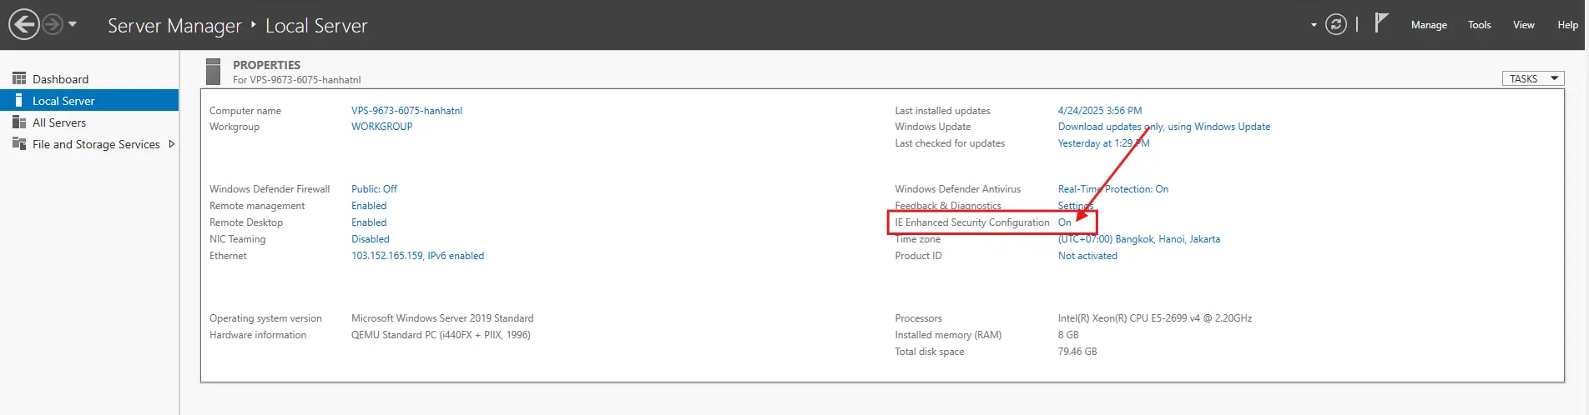Expand File and Storage Services arrow

172,144
